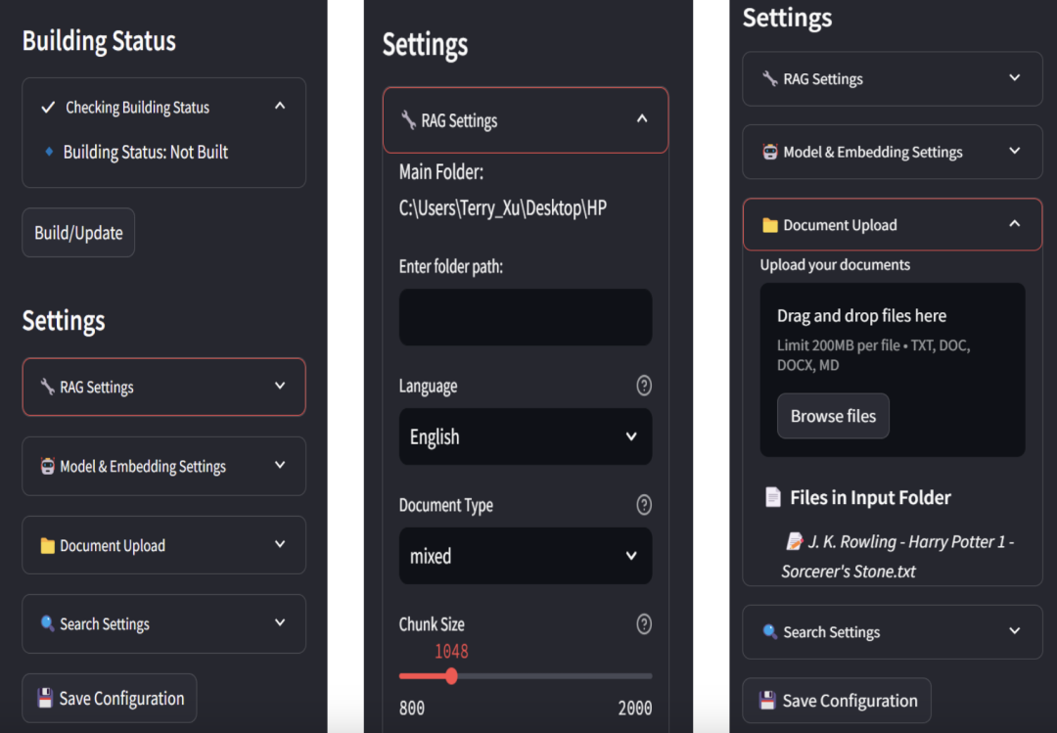The height and width of the screenshot is (733, 1057).
Task: Click the floppy disk icon in the left panel
Action: pos(45,698)
